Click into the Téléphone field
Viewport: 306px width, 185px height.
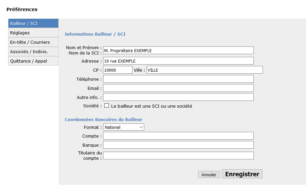click(x=178, y=79)
